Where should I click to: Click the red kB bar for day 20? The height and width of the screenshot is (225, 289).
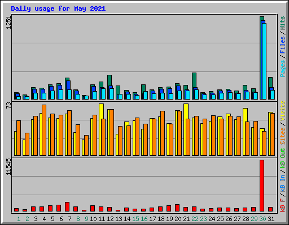pos(177,208)
